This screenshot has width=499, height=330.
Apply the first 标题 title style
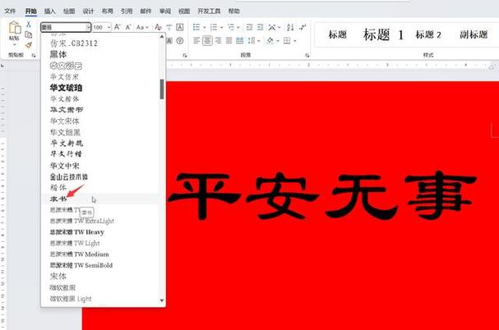click(x=338, y=34)
